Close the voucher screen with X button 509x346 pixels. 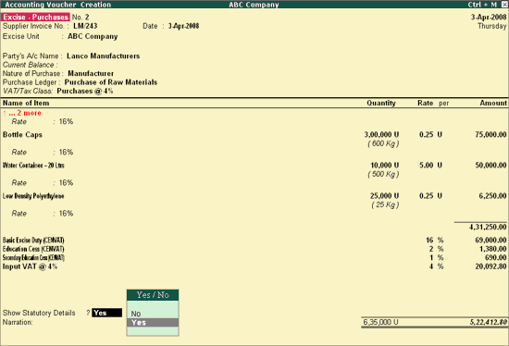tap(504, 5)
